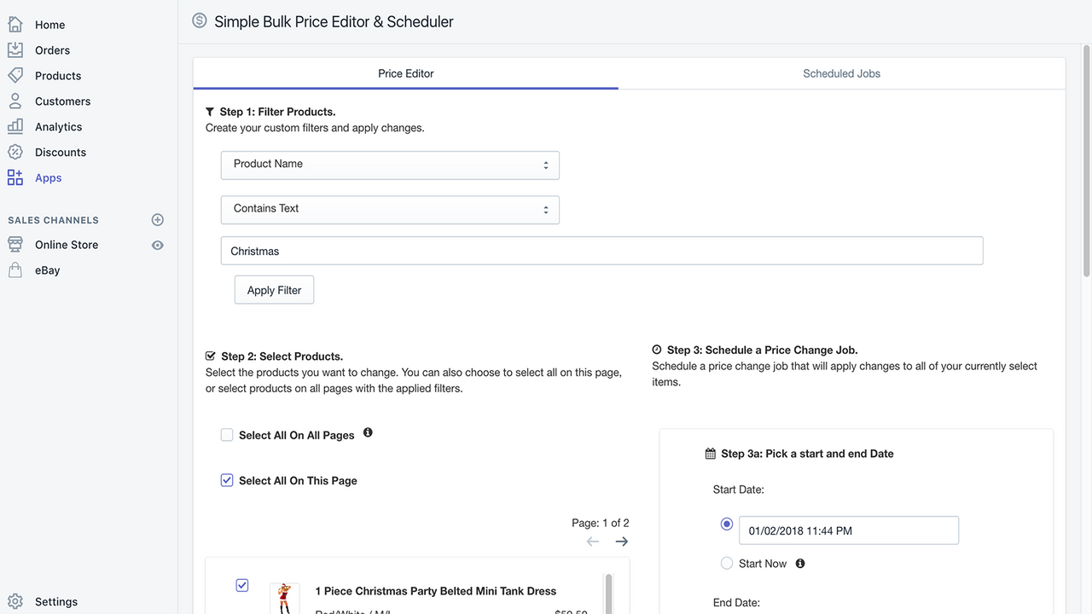Open the Apps link in sidebar
The height and width of the screenshot is (614, 1092).
coord(48,178)
